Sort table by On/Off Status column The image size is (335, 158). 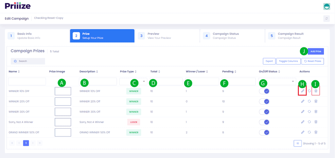click(x=270, y=71)
